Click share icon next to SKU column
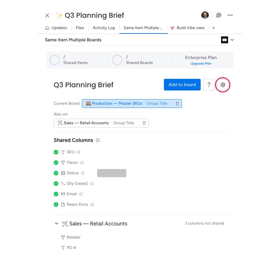The height and width of the screenshot is (256, 280). pos(78,152)
